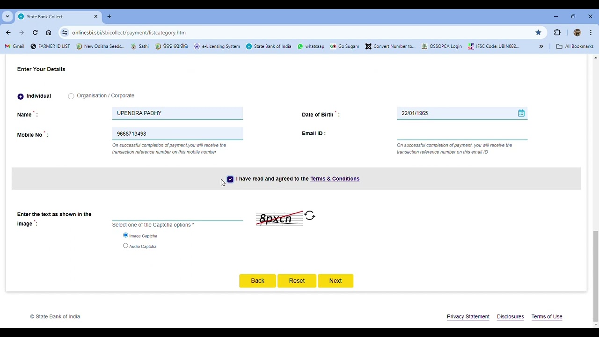Screen dimensions: 599x337
Task: Open the Chrome extensions menu
Action: pyautogui.click(x=557, y=32)
